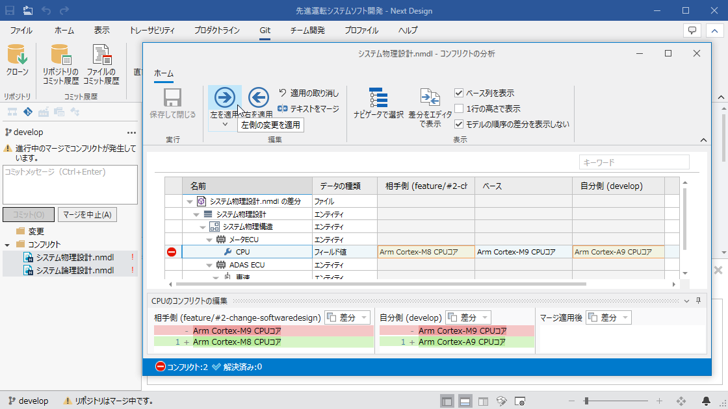
Task: Apply right side changes with left-arrow icon
Action: tap(259, 97)
